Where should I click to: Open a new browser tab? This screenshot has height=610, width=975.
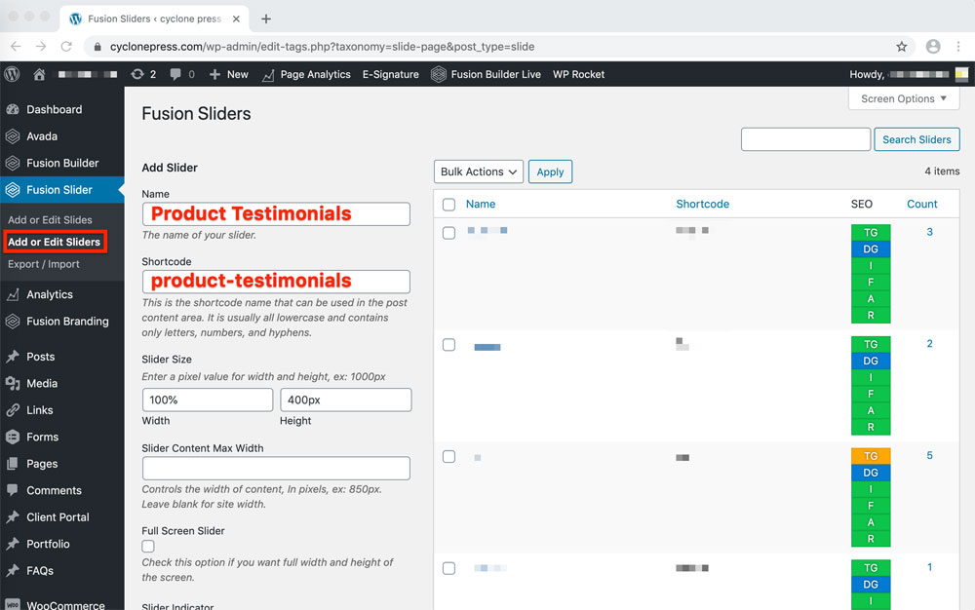pyautogui.click(x=266, y=19)
